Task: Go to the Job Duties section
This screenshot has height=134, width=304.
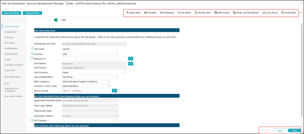Action: [x=9, y=43]
